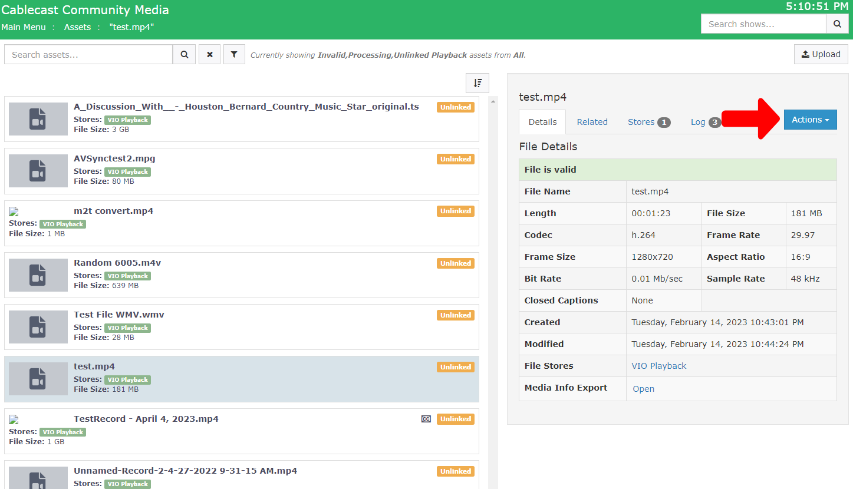Viewport: 853px width, 489px height.
Task: Open the Media Info Export link
Action: [643, 389]
